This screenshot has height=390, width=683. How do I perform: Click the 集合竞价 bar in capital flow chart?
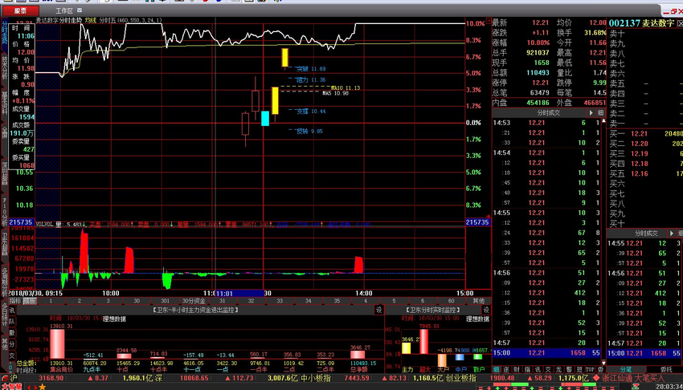tap(57, 344)
